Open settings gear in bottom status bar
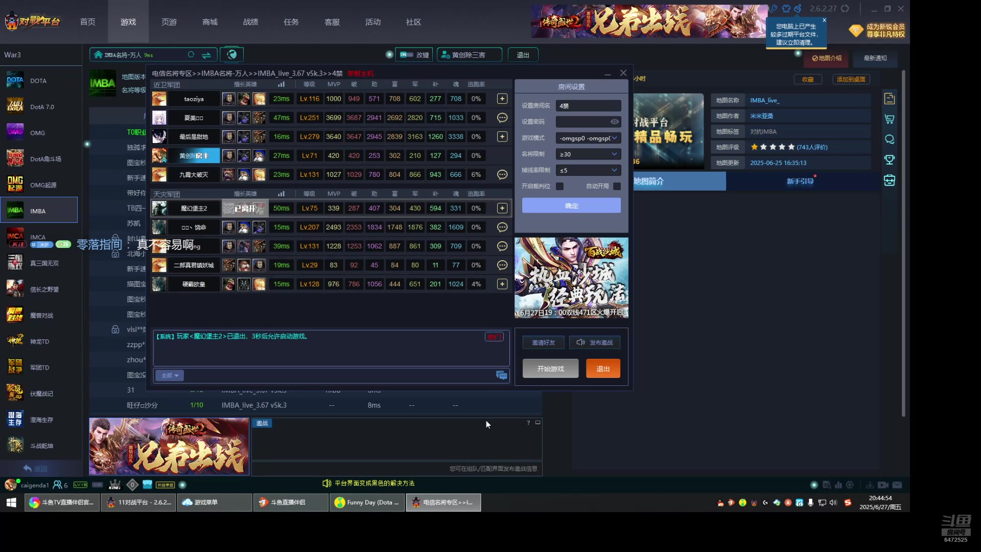The image size is (981, 552). 850,485
